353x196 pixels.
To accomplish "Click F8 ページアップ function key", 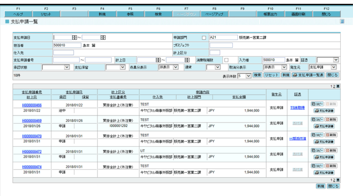I will tap(214, 14).
